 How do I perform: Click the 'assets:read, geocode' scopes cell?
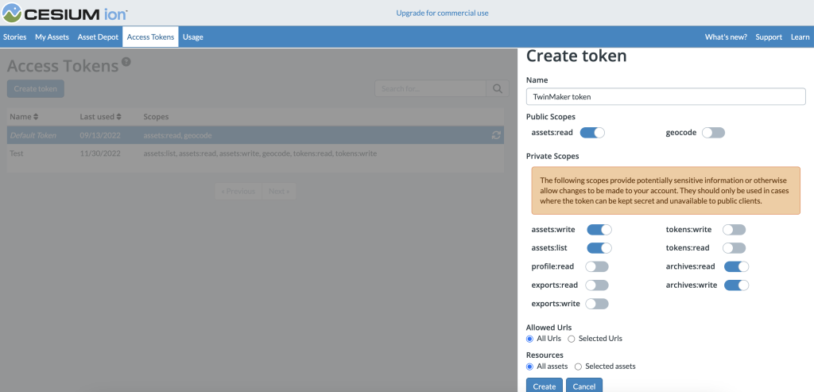click(x=179, y=135)
